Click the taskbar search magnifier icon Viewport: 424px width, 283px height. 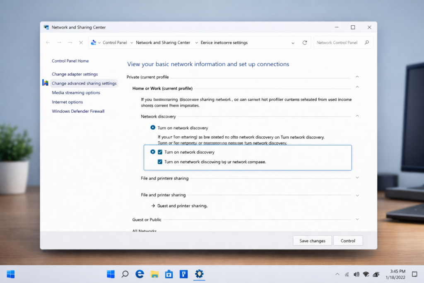click(x=125, y=274)
